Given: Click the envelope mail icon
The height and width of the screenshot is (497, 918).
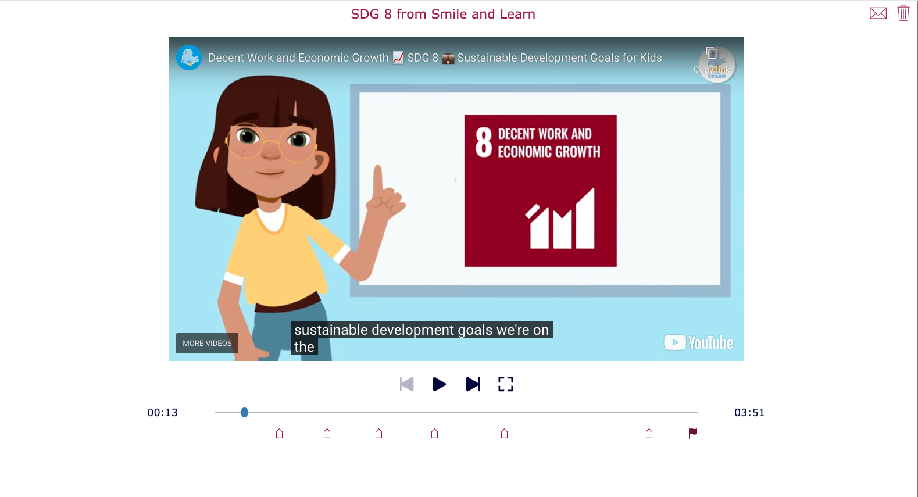Looking at the screenshot, I should [878, 13].
